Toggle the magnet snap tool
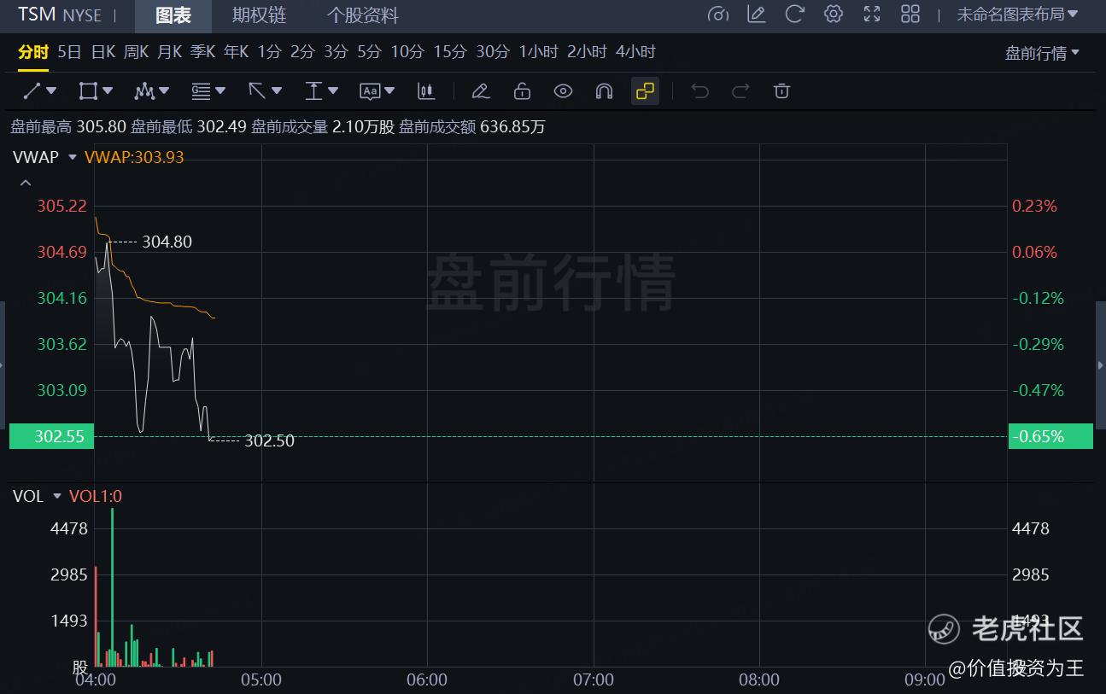This screenshot has height=694, width=1106. [604, 90]
